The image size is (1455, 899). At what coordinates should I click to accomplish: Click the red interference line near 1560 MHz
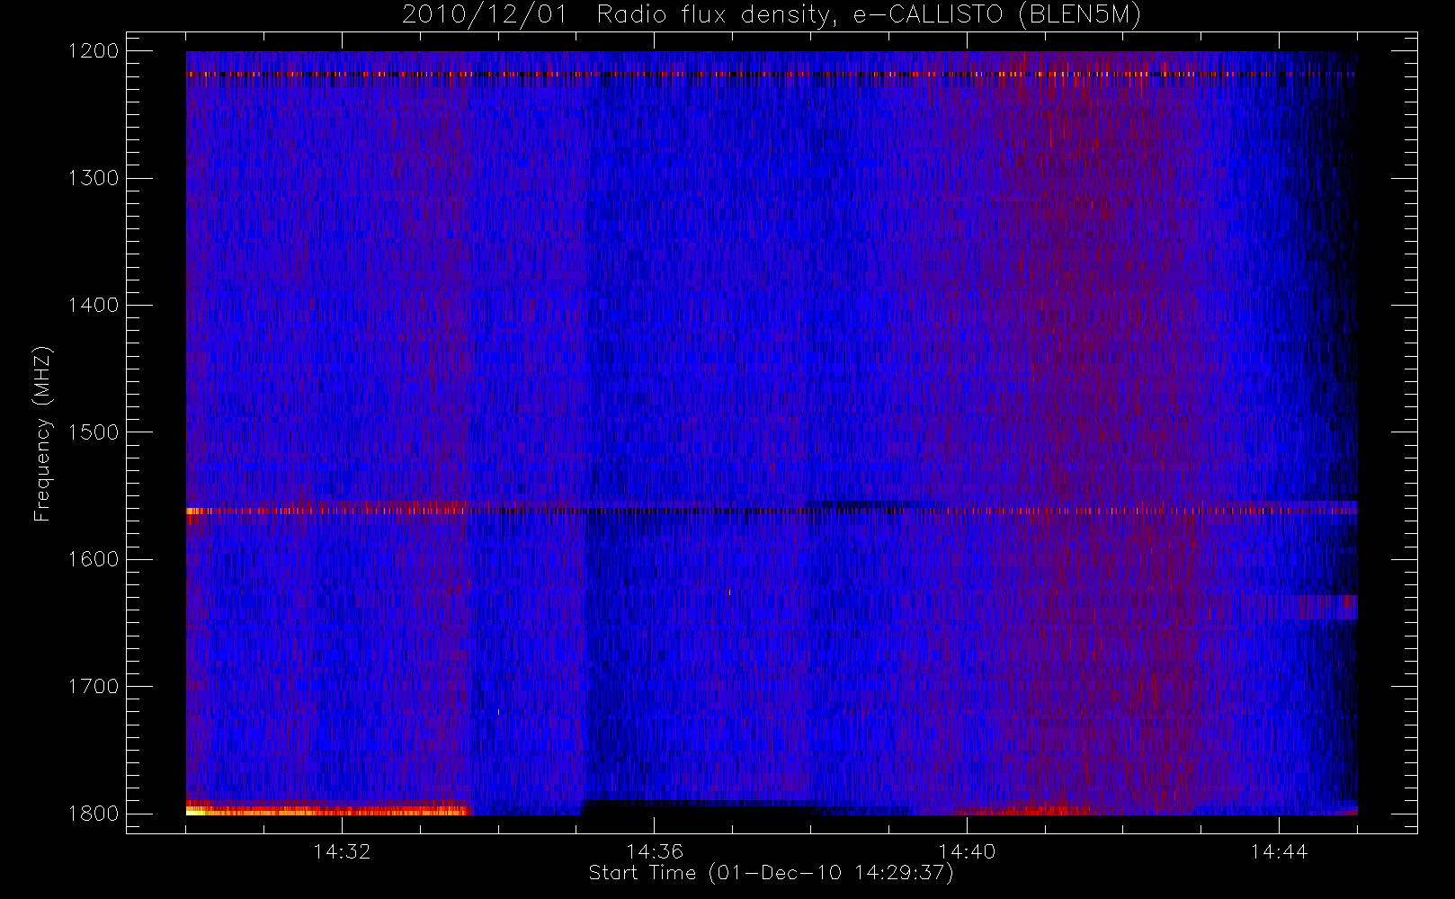point(772,511)
